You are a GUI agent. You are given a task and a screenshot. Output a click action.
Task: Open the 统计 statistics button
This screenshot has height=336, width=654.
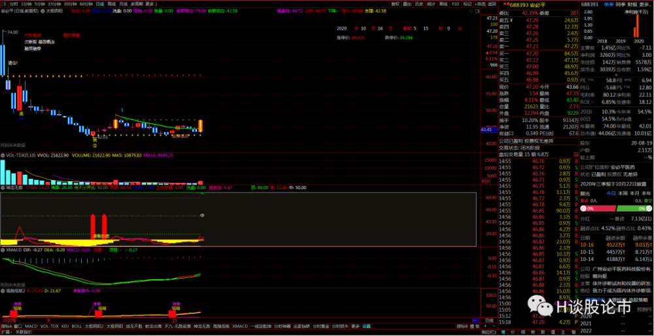[431, 4]
